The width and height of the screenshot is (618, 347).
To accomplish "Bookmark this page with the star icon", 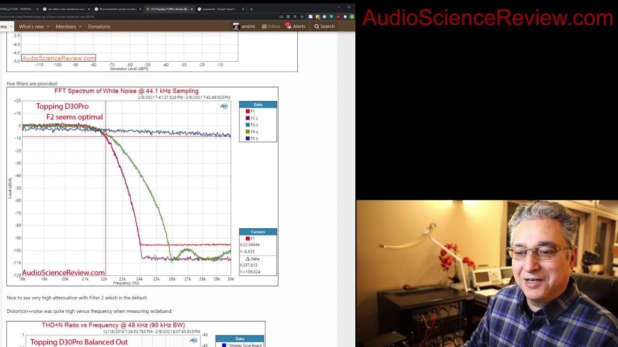I will click(x=302, y=17).
